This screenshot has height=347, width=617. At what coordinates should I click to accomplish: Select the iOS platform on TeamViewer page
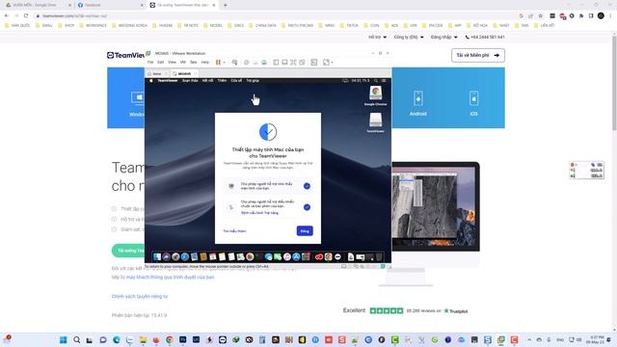pos(473,103)
